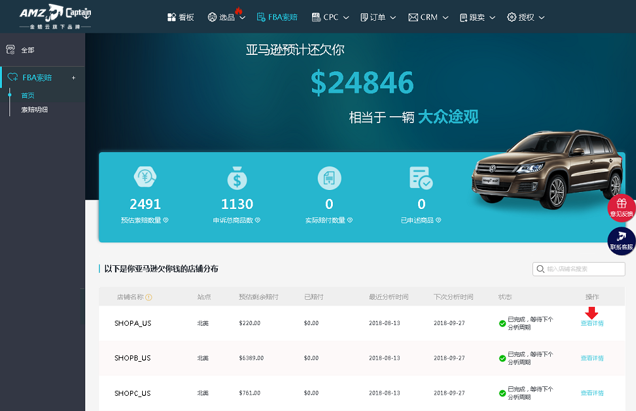Click the $220.00 estimated amount
Image resolution: width=636 pixels, height=411 pixels.
pyautogui.click(x=250, y=323)
